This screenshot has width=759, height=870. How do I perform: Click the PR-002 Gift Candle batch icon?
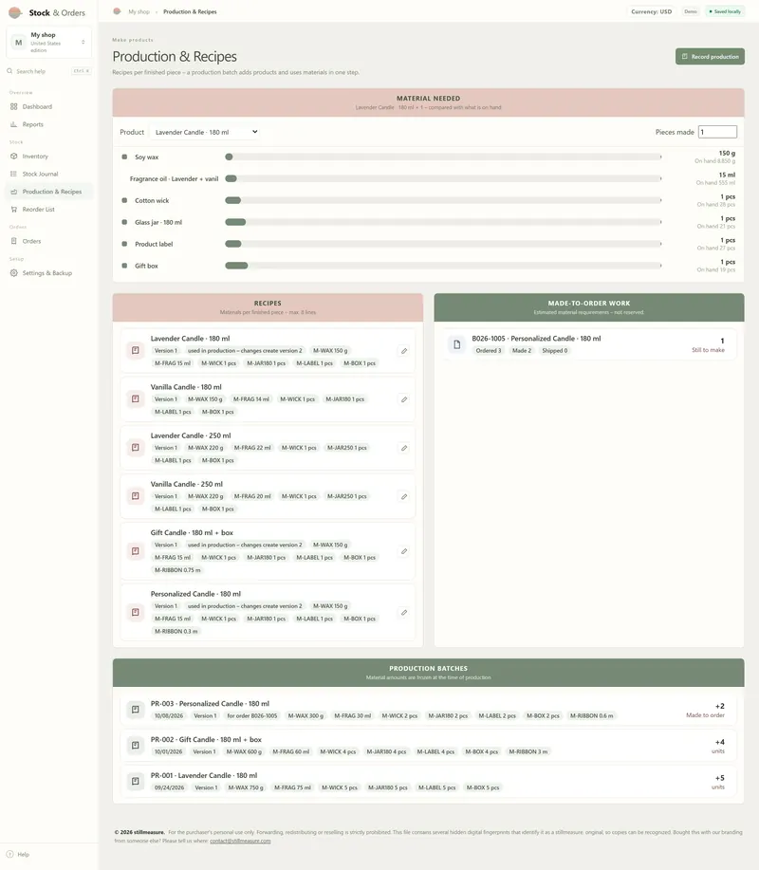click(x=136, y=745)
